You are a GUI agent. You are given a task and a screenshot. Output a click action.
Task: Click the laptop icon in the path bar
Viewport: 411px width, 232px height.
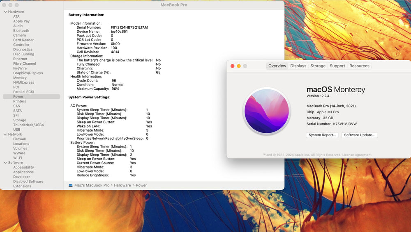pos(71,185)
